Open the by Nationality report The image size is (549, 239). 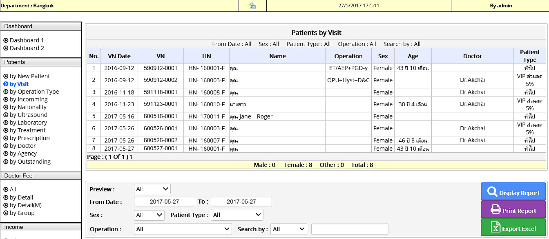[x=28, y=107]
